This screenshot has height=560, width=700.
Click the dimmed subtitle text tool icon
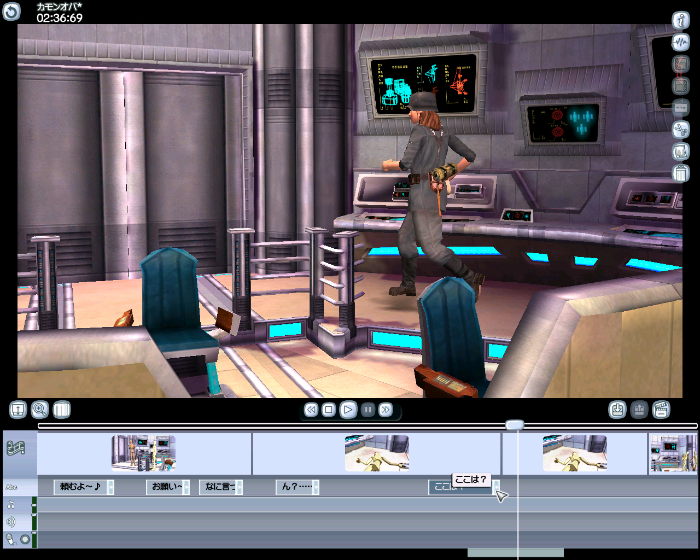(681, 108)
